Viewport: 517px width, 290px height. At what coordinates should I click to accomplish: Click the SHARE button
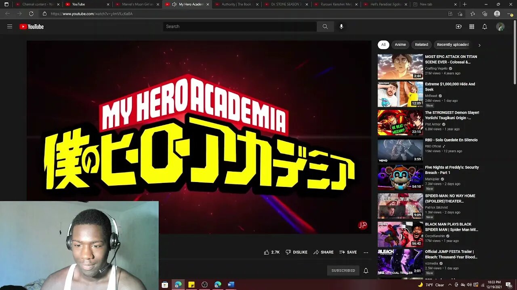324,252
